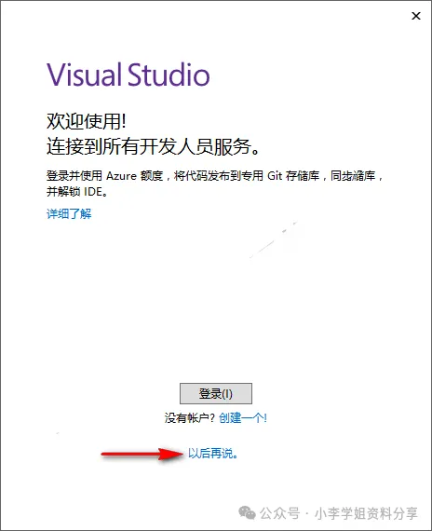
Task: Click the word Studio in the logo
Action: [x=169, y=75]
